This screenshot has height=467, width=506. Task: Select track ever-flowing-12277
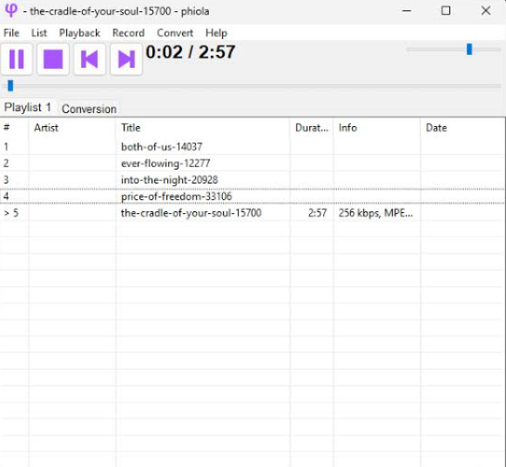pyautogui.click(x=253, y=163)
